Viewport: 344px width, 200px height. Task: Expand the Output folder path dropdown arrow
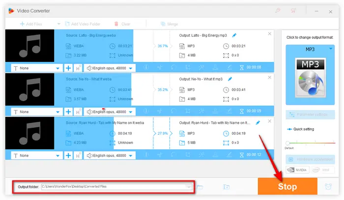[188, 187]
